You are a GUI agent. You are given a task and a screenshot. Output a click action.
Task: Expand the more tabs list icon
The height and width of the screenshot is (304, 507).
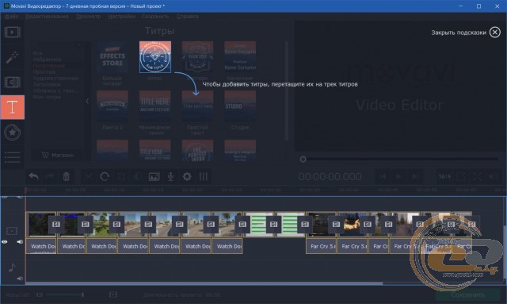[13, 157]
